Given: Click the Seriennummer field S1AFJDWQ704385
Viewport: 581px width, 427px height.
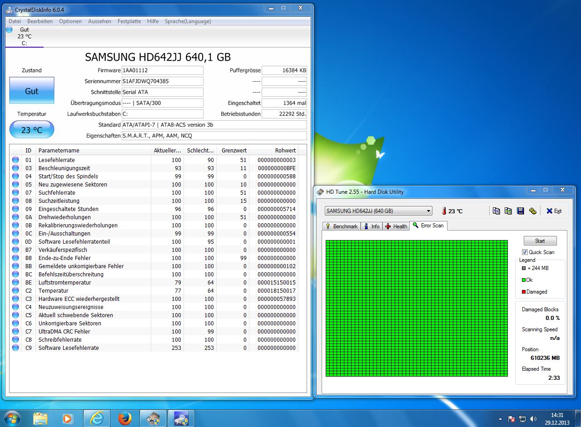Looking at the screenshot, I should pos(162,81).
